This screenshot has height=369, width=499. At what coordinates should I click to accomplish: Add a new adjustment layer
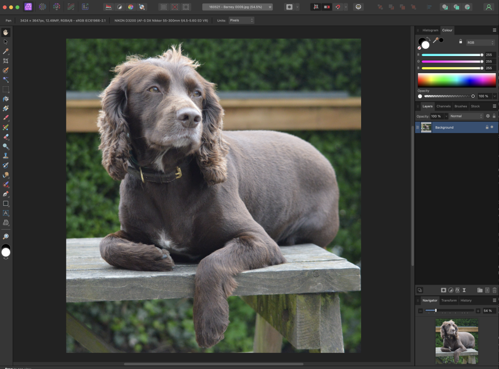450,290
